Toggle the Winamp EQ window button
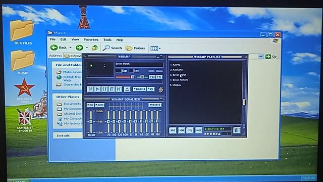323x182 pixels. point(152,77)
